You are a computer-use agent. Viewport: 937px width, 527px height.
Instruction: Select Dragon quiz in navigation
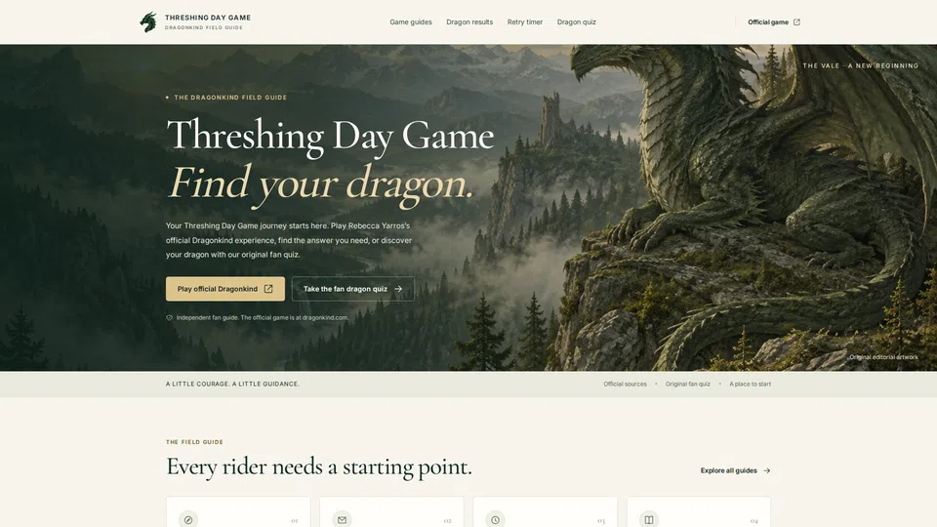tap(576, 22)
